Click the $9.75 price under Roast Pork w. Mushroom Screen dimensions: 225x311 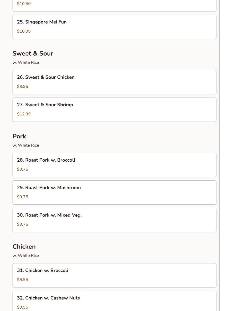click(x=22, y=197)
